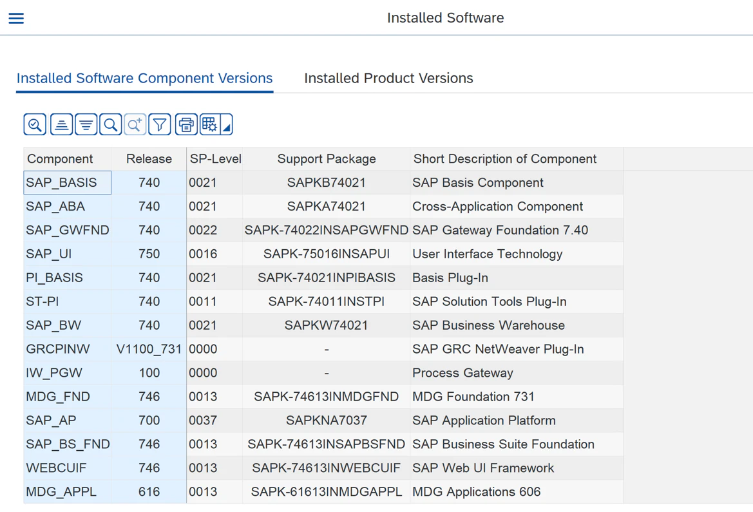Click support package SAPK-61613INMDGAPPL
Viewport: 753px width, 512px height.
pos(327,492)
